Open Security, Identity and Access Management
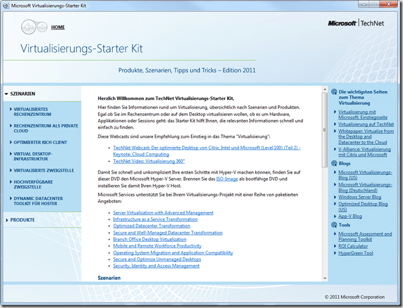The height and width of the screenshot is (308, 403). [156, 266]
